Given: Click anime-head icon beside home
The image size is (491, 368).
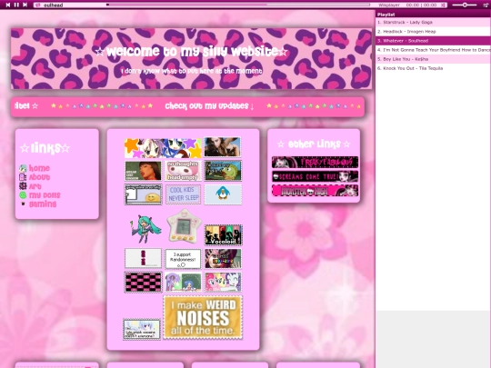Looking at the screenshot, I should pyautogui.click(x=23, y=168).
